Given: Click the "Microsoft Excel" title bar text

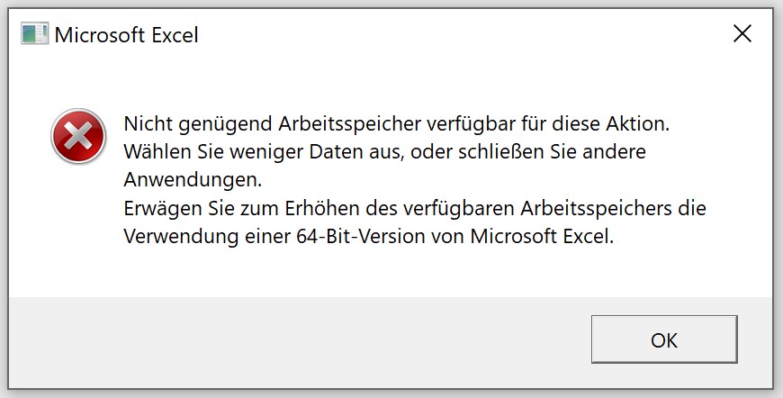Looking at the screenshot, I should (126, 35).
